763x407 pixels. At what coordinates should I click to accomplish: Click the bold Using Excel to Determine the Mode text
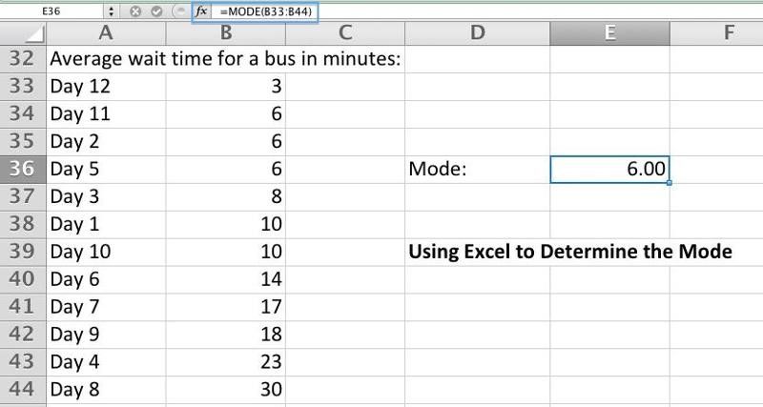[x=569, y=253]
